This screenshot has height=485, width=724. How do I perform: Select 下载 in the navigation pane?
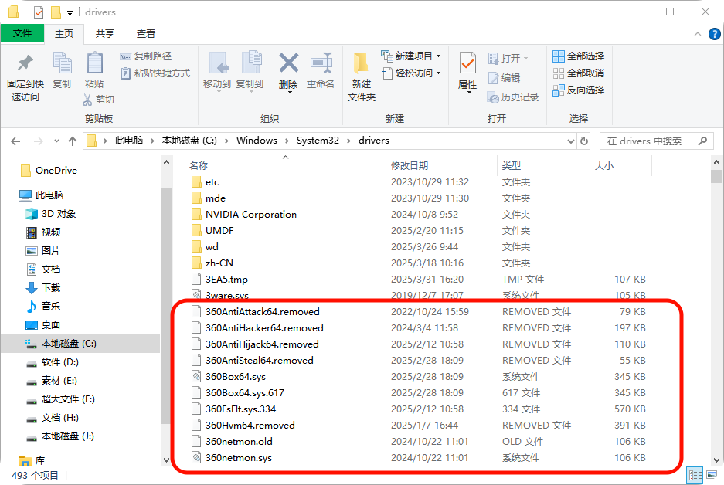[x=43, y=287]
